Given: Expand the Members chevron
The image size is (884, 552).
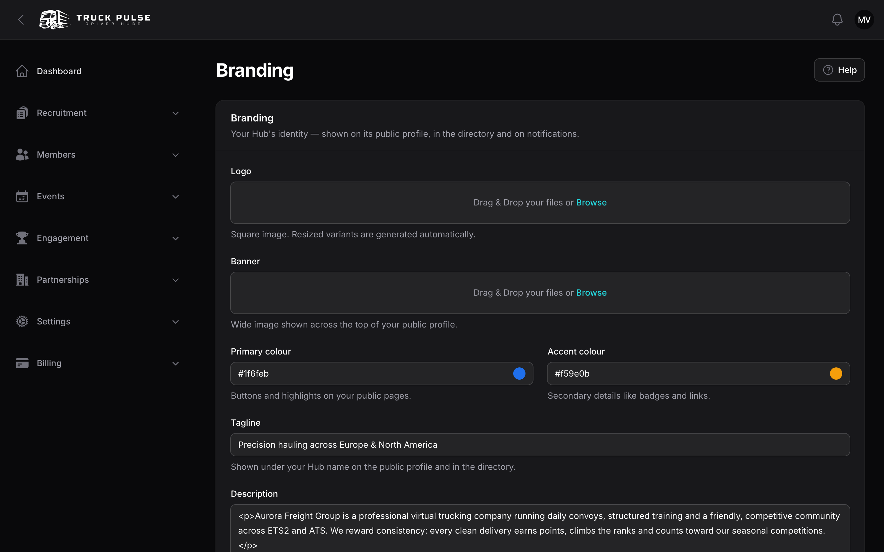Looking at the screenshot, I should [175, 155].
